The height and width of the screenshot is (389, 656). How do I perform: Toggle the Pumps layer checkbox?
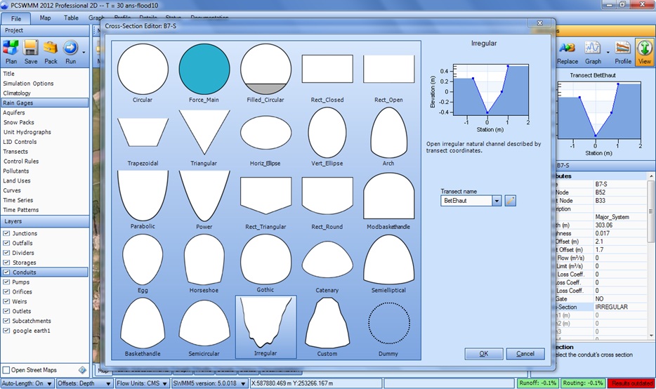point(6,282)
